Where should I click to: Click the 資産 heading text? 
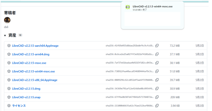pos(12,35)
